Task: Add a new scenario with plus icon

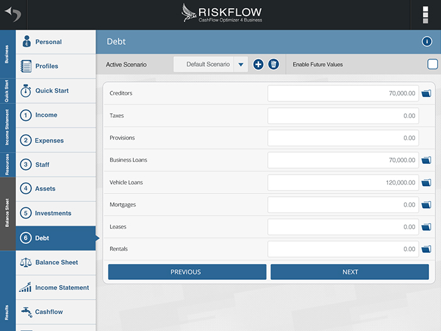Action: click(258, 64)
